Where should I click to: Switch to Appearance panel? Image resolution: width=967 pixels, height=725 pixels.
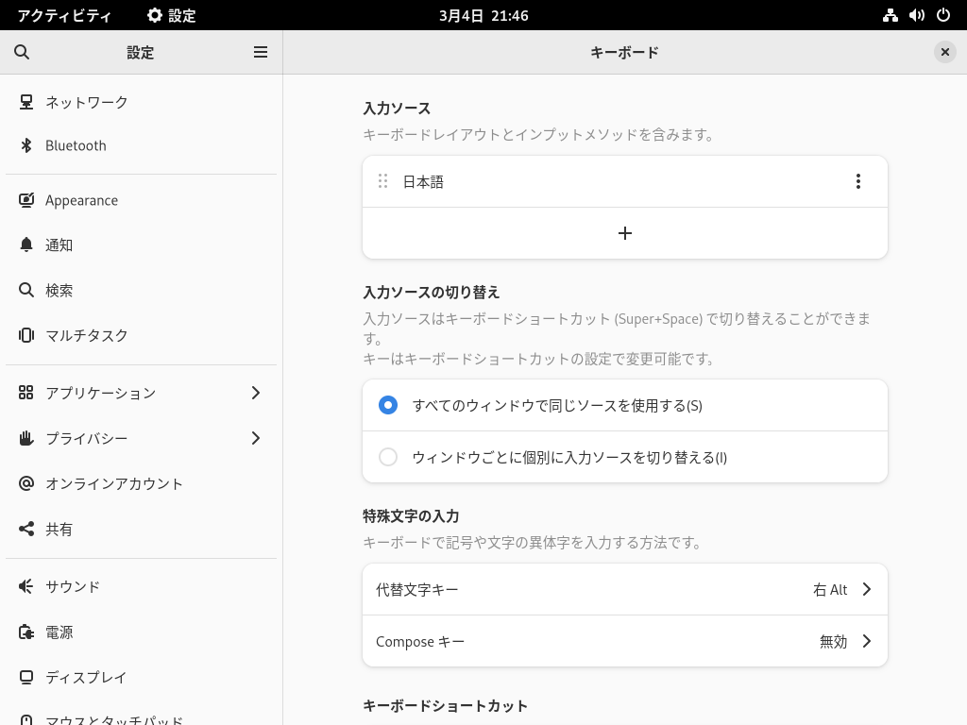pyautogui.click(x=142, y=200)
